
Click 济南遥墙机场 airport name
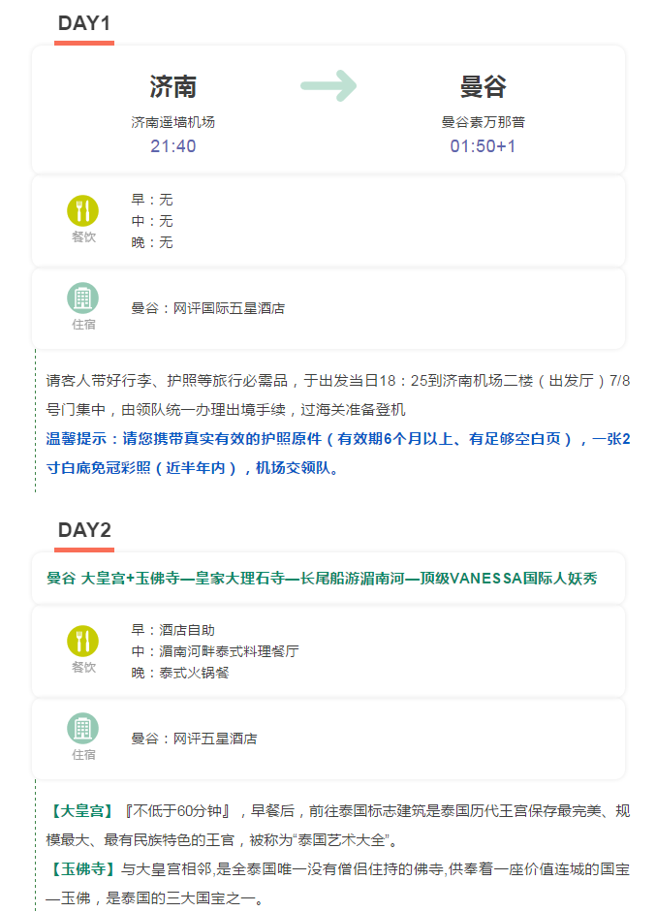point(173,122)
